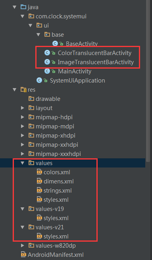Collapse the java folder arrow

tap(15, 7)
